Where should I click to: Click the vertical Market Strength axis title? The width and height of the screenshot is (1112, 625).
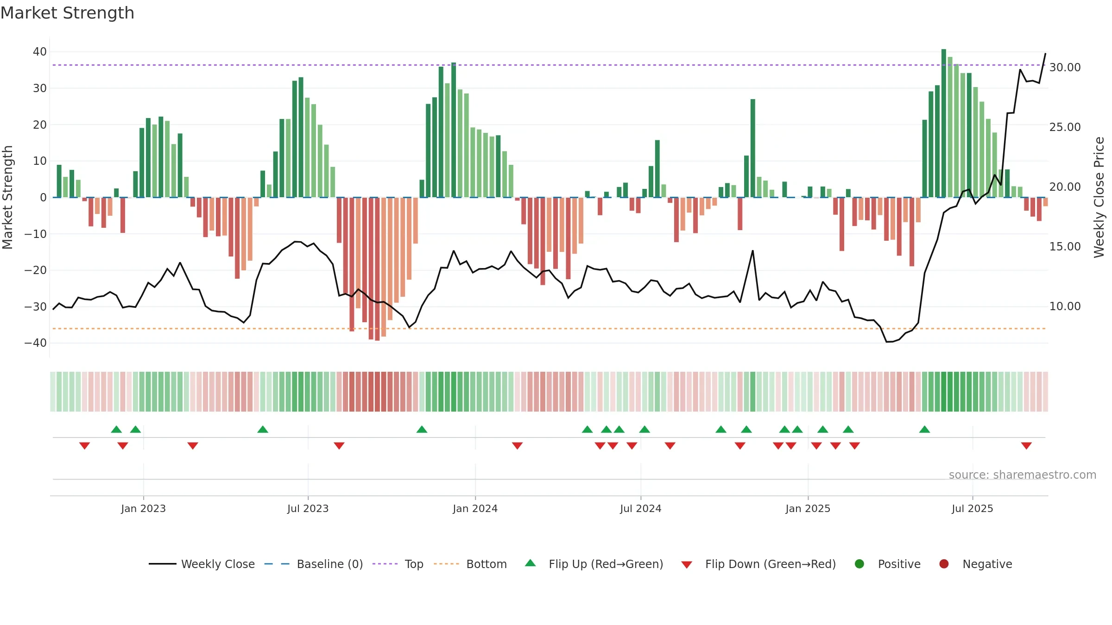[7, 197]
